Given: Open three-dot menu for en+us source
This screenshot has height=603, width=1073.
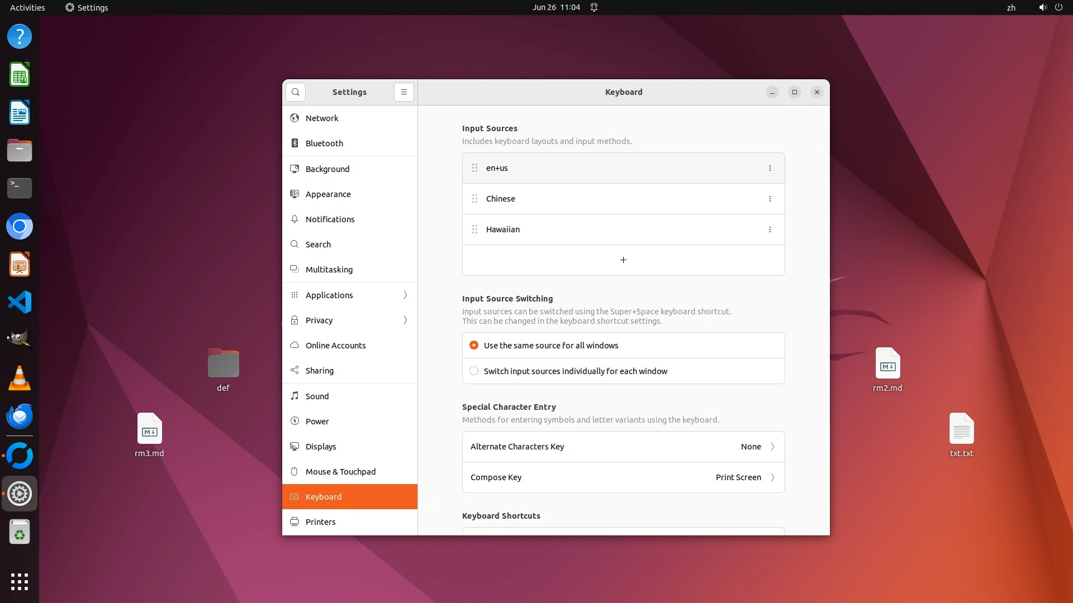Looking at the screenshot, I should [x=770, y=168].
